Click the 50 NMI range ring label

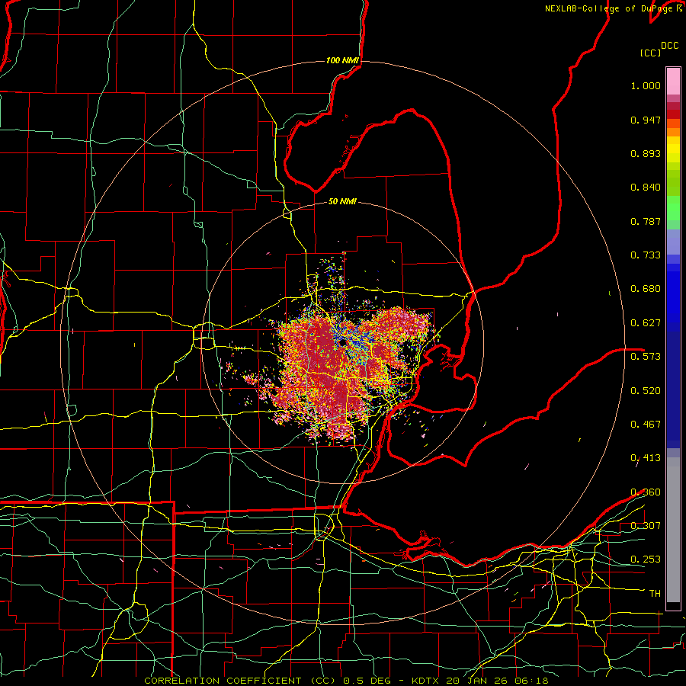coord(342,201)
